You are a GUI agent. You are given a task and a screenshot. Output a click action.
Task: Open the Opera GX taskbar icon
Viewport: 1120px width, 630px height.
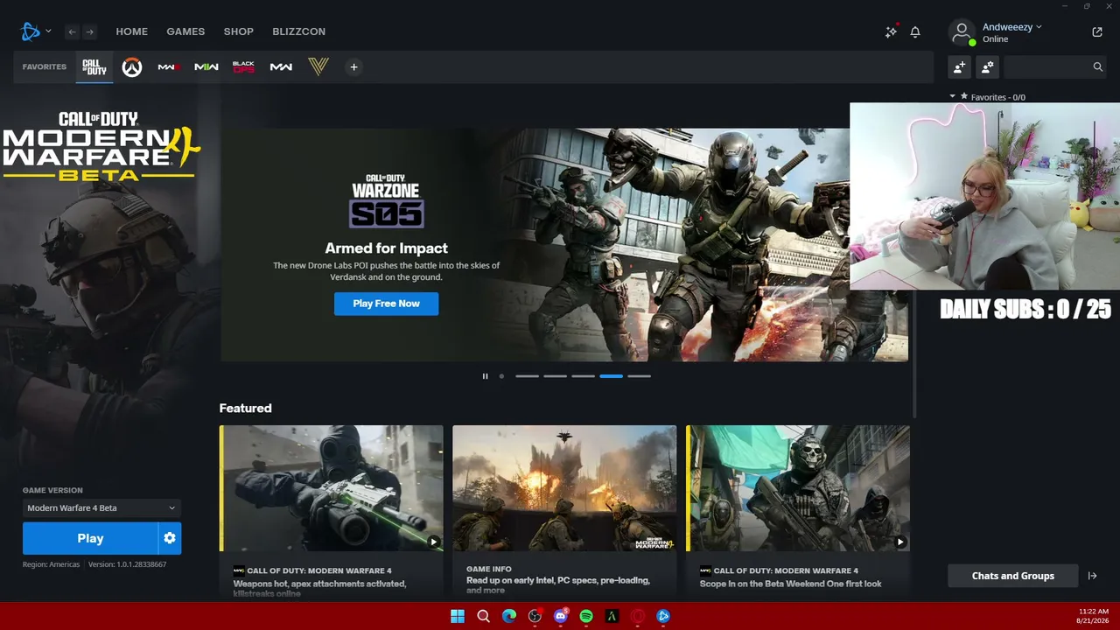(x=638, y=616)
